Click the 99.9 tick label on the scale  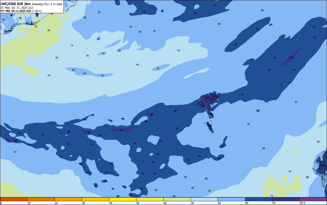click(302, 203)
